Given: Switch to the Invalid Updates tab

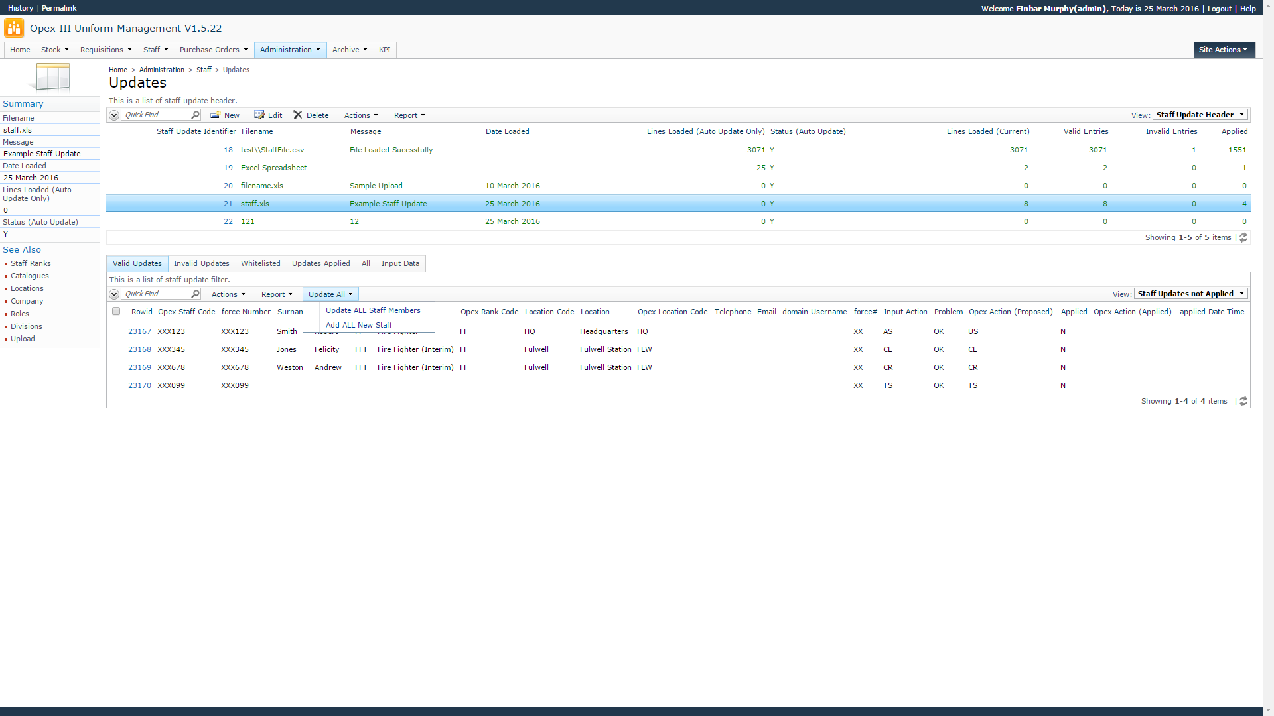Looking at the screenshot, I should 201,263.
